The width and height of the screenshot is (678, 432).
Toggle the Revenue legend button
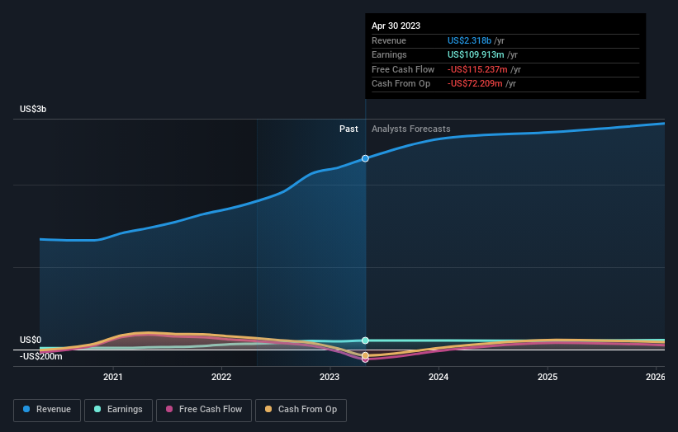pyautogui.click(x=47, y=410)
